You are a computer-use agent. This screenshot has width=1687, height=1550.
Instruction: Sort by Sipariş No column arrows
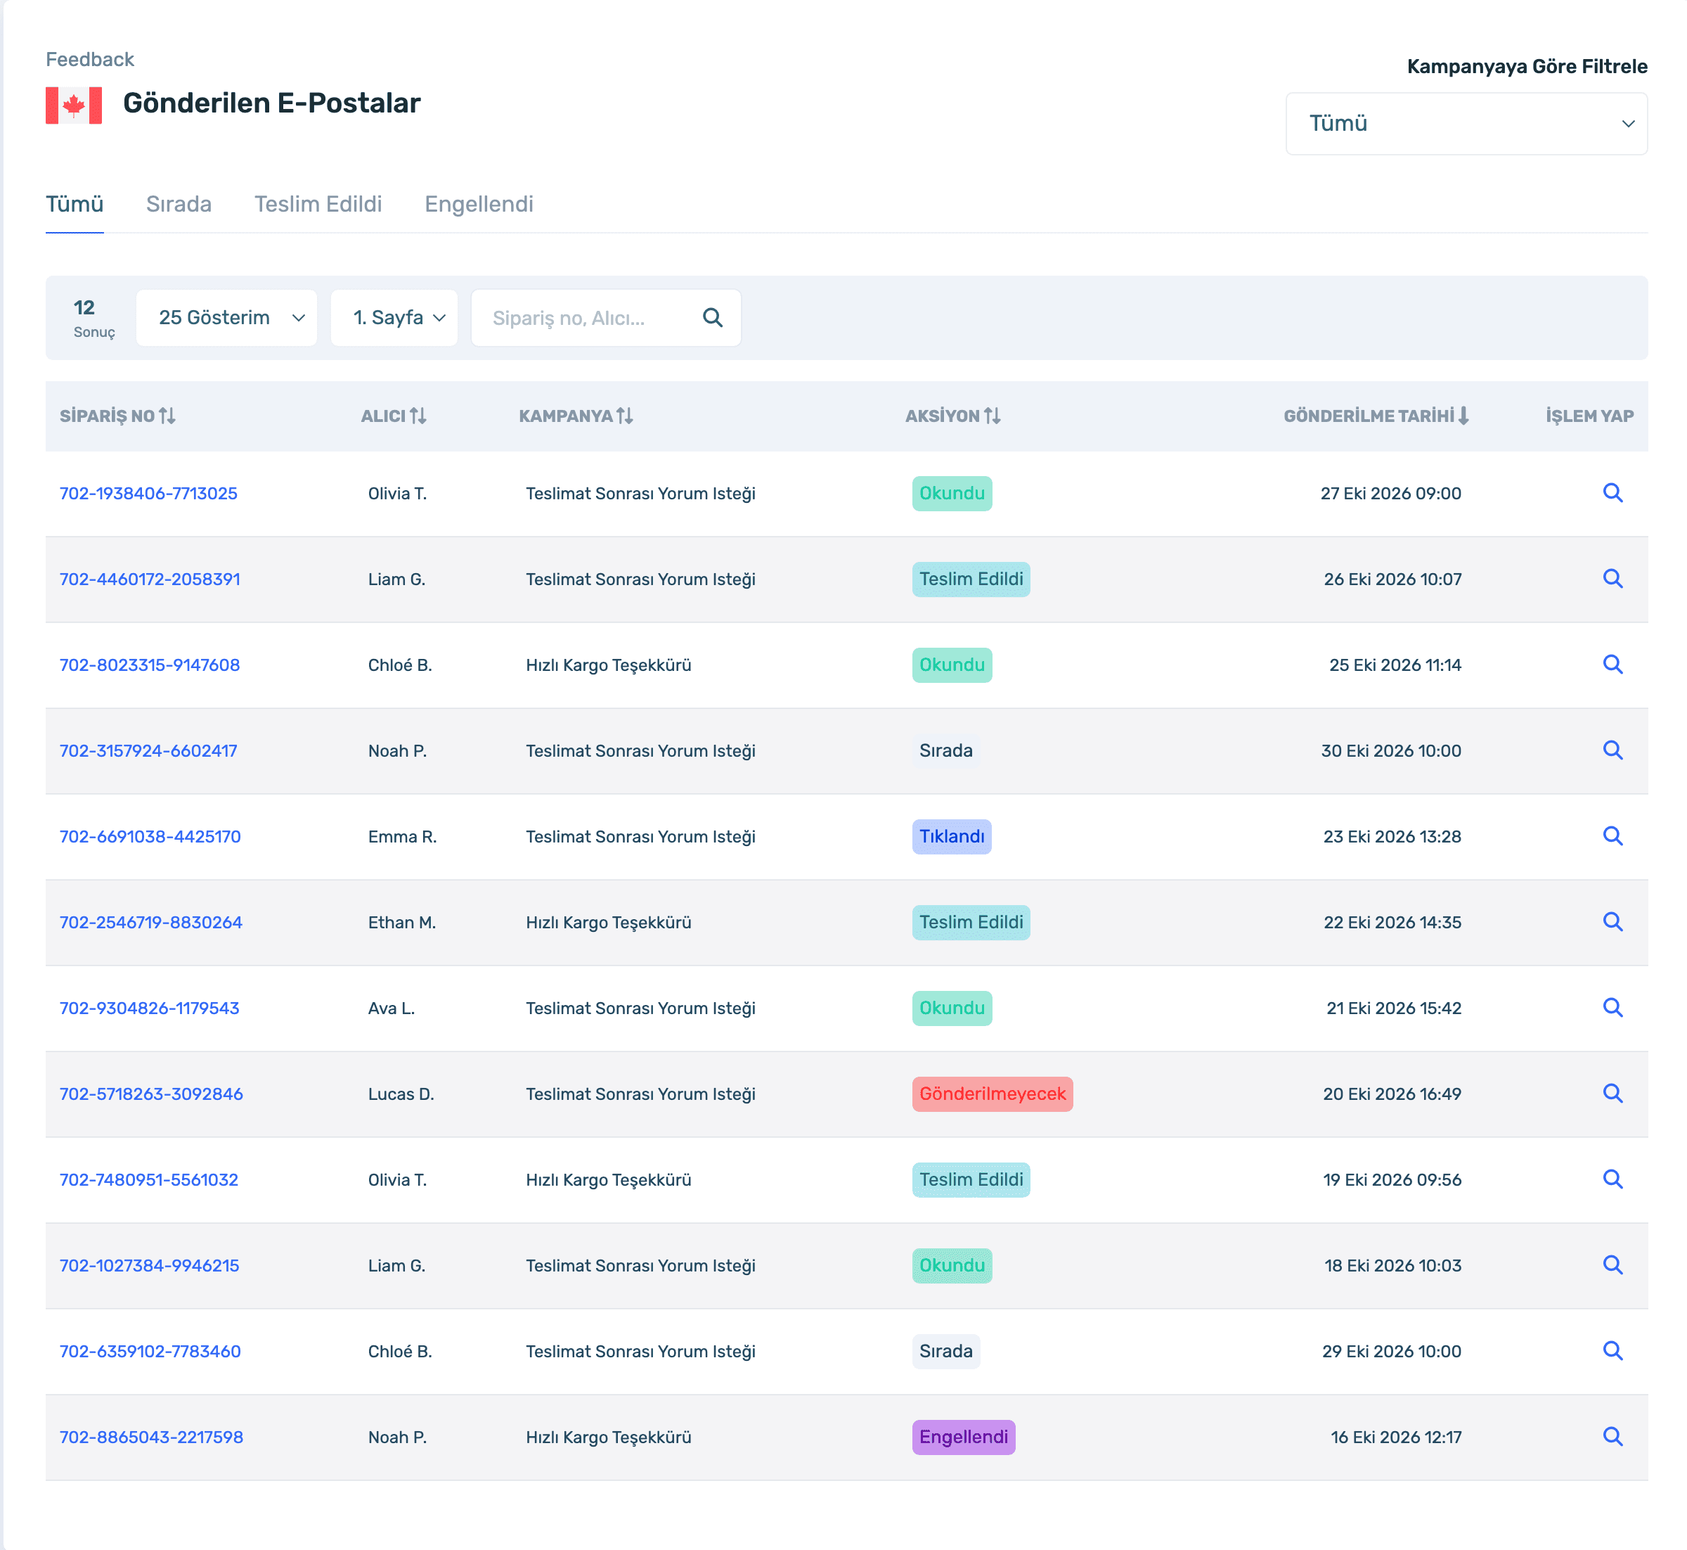click(167, 416)
